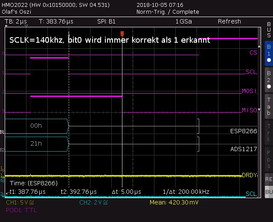The image size is (273, 222).
Task: Click the HMO2022 device info line
Action: tap(56, 5)
